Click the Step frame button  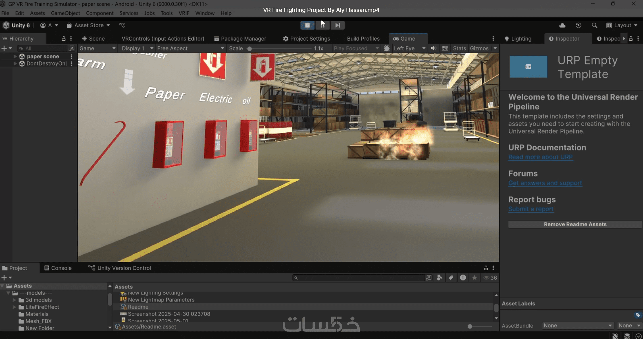coord(338,25)
